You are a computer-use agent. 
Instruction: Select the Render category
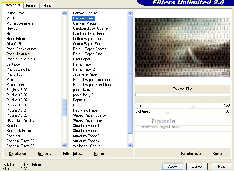(x=12, y=126)
